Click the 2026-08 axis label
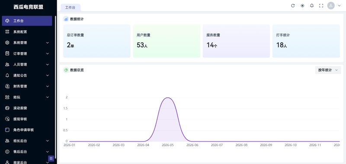This screenshot has width=346, height=164. pos(242,145)
